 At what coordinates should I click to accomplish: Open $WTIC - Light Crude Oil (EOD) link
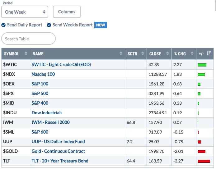pyautogui.click(x=61, y=65)
